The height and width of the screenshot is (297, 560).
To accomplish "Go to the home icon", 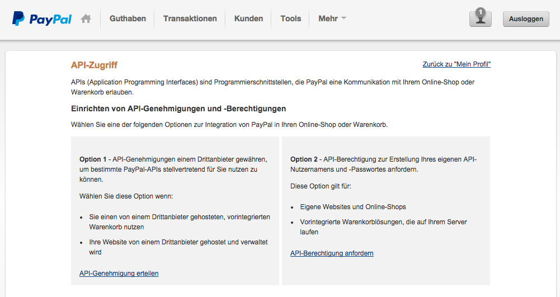I will 86,18.
